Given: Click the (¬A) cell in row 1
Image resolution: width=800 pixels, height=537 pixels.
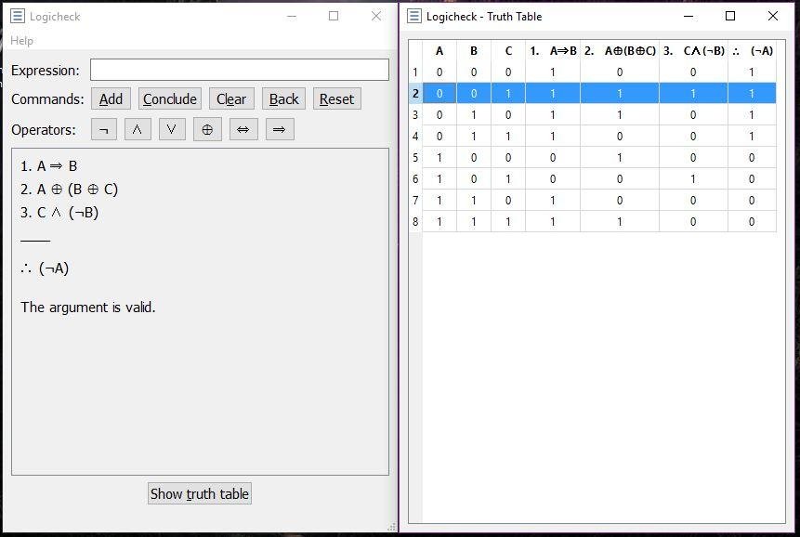Looking at the screenshot, I should 752,72.
